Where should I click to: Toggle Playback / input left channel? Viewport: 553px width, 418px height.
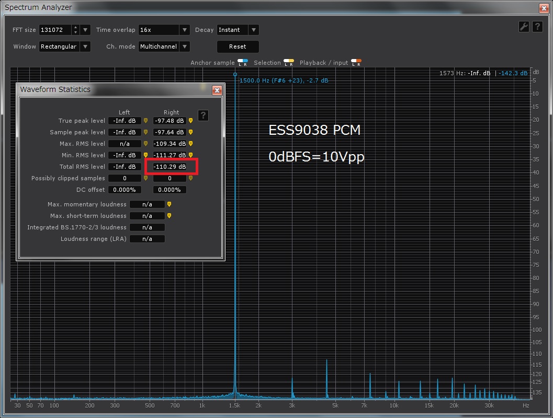click(x=354, y=63)
